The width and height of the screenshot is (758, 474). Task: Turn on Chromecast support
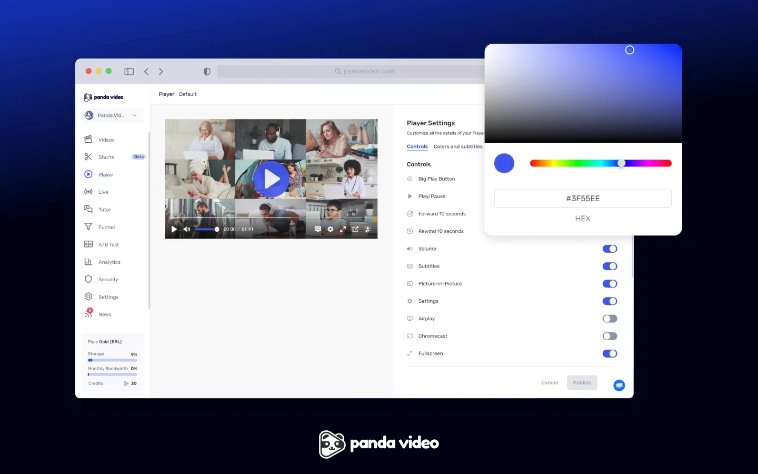[610, 335]
